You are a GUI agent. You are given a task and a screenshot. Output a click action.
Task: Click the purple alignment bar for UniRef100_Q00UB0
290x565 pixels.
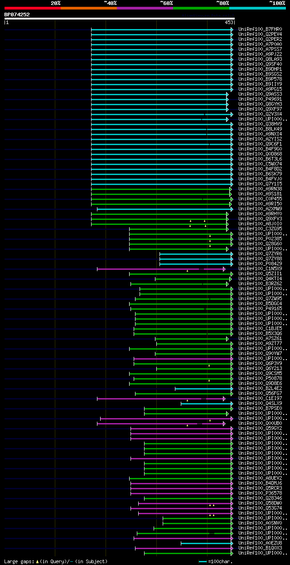tap(161, 423)
